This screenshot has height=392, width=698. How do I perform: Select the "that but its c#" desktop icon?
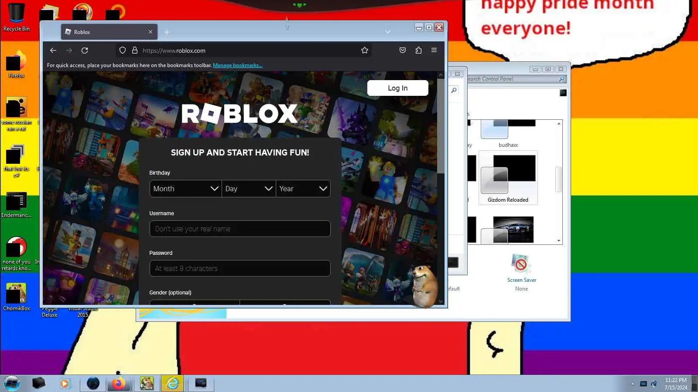[17, 161]
